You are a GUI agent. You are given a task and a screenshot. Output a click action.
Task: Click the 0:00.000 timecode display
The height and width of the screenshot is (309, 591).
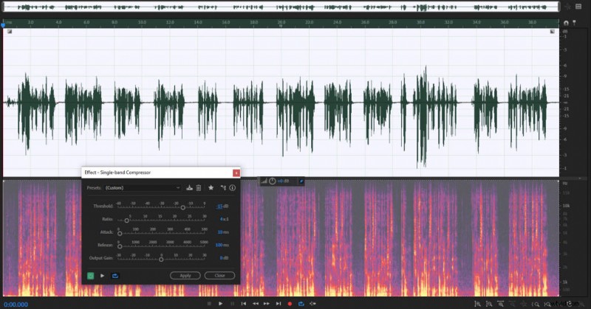coord(16,305)
